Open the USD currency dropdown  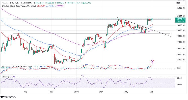click(181, 3)
